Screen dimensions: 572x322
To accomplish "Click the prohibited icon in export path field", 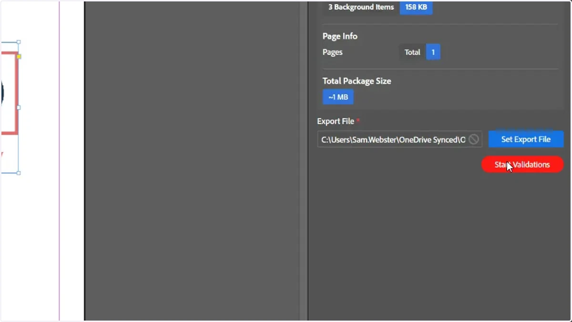I will (x=473, y=139).
